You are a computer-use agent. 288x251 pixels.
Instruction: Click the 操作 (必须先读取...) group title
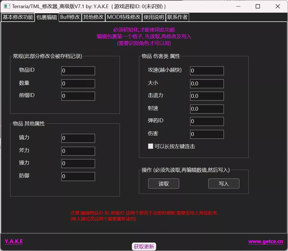click(186, 170)
